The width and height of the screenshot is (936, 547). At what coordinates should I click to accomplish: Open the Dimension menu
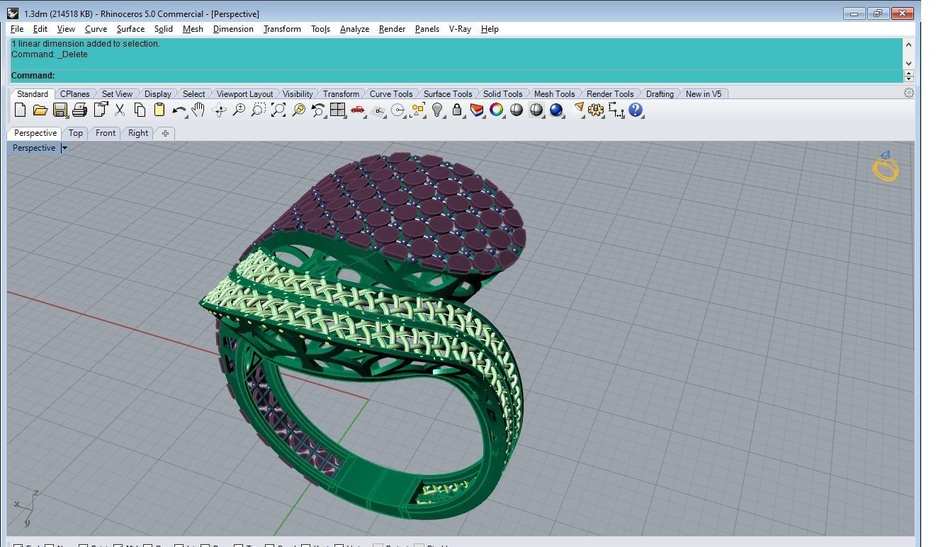[x=233, y=29]
